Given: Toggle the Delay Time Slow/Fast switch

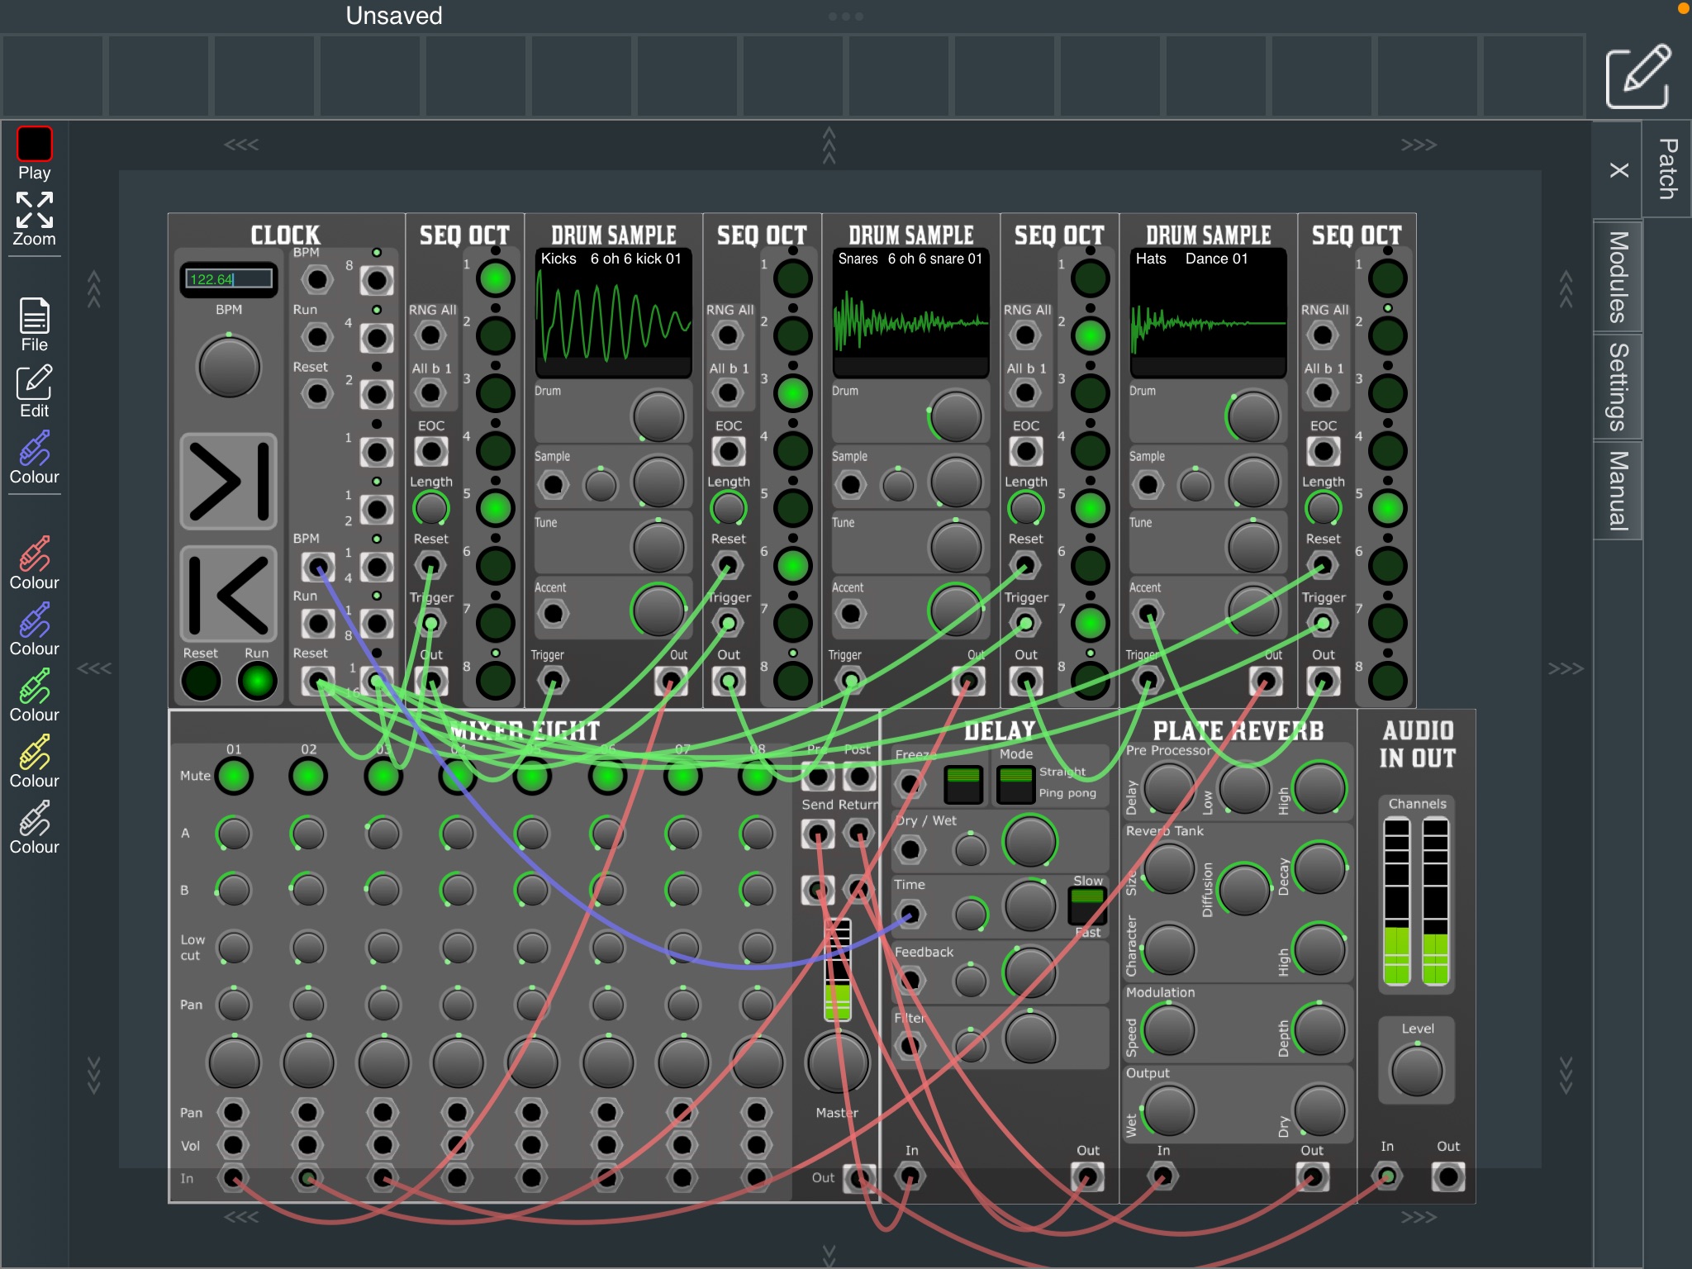Looking at the screenshot, I should click(x=1087, y=905).
